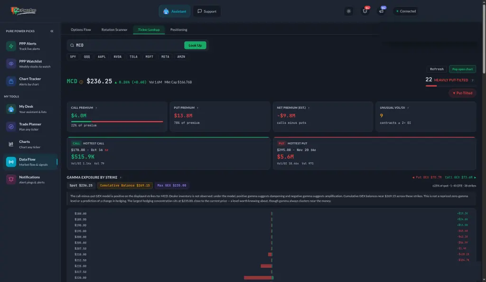
Task: Click the Mkt Cap $166.76B text
Action: 178,82
